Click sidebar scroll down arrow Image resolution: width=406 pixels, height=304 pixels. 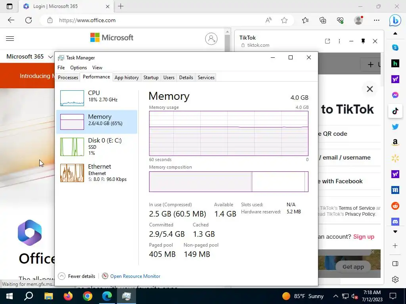pyautogui.click(x=395, y=232)
